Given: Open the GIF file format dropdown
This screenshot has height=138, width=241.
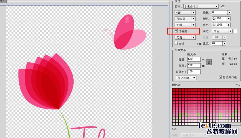Looking at the screenshot, I should point(185,13).
